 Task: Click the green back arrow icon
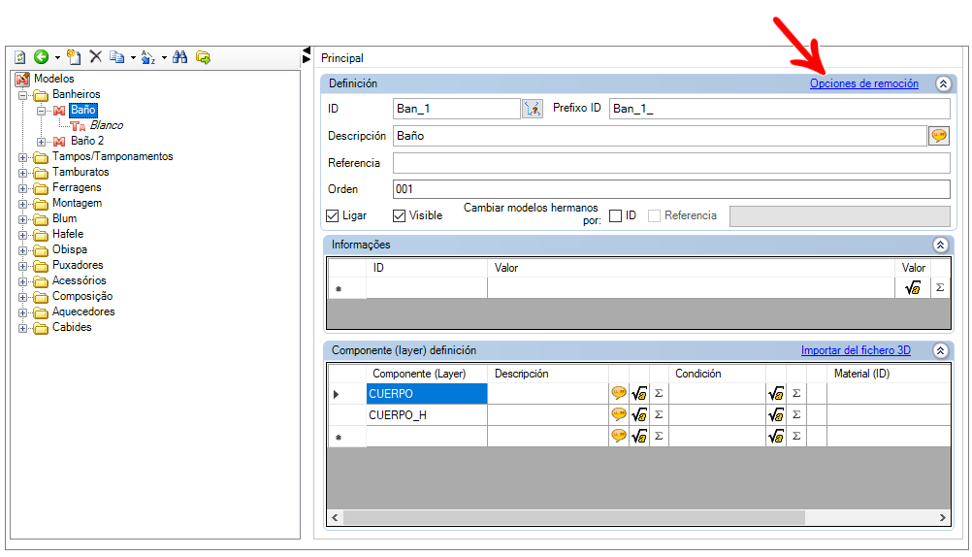tap(41, 57)
